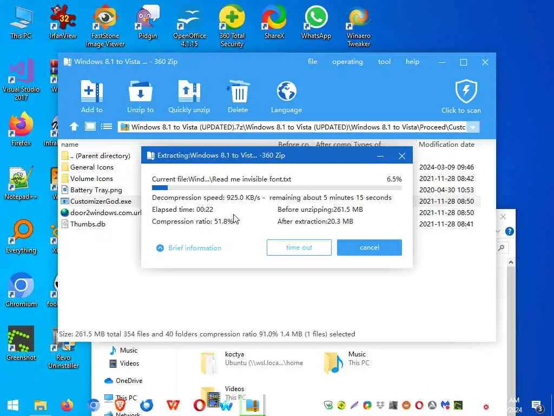Expand the archive path dropdown arrow
The image size is (554, 416).
click(x=473, y=127)
